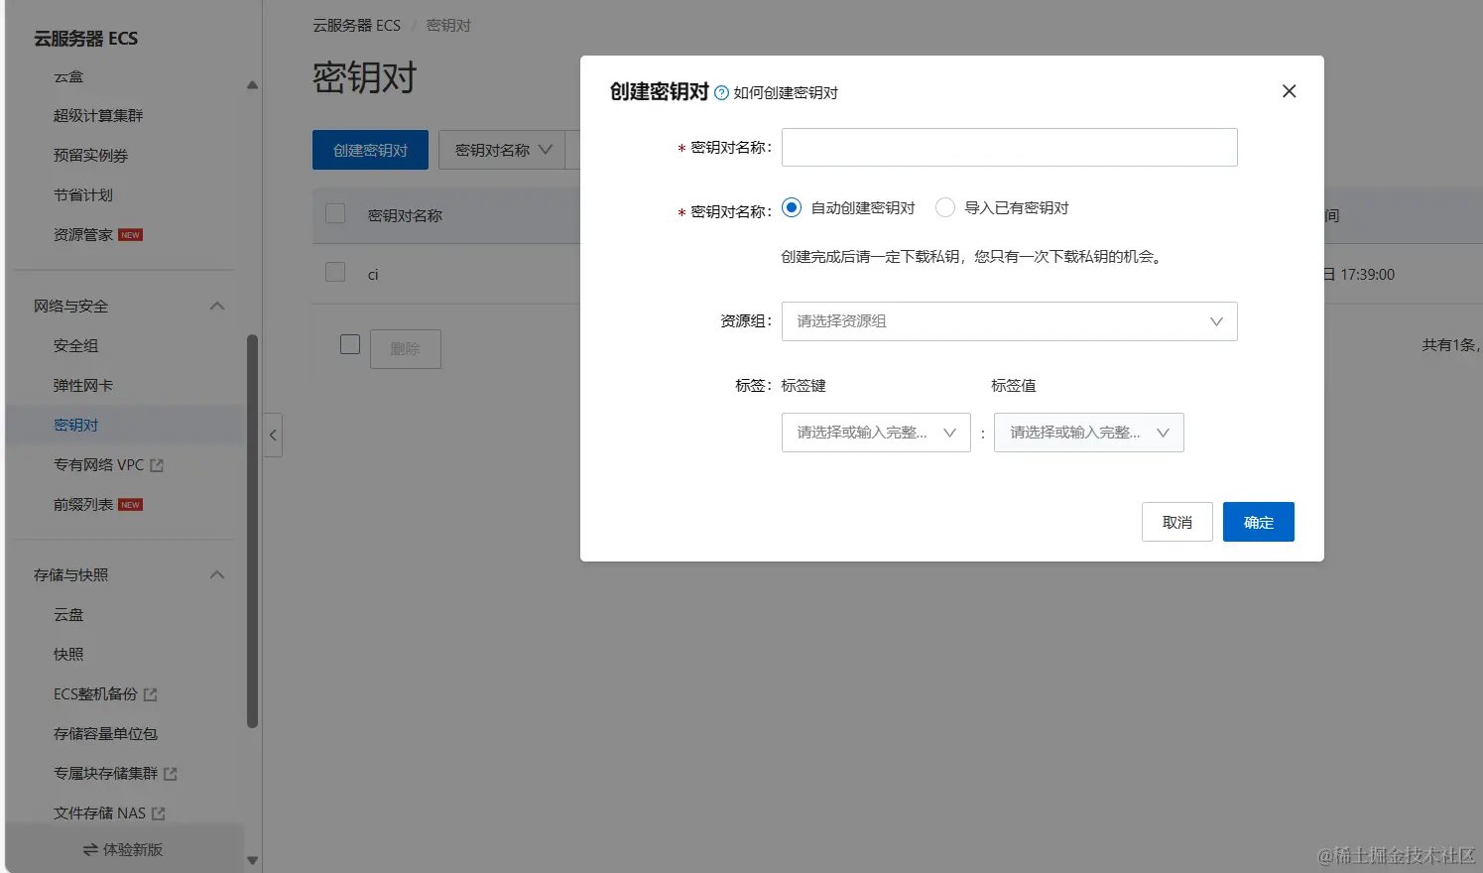
Task: Click 云服务器 ECS breadcrumb link
Action: [x=357, y=26]
